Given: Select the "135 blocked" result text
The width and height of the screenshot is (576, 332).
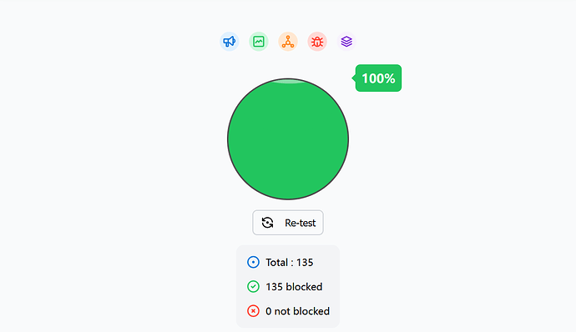Looking at the screenshot, I should [x=294, y=286].
